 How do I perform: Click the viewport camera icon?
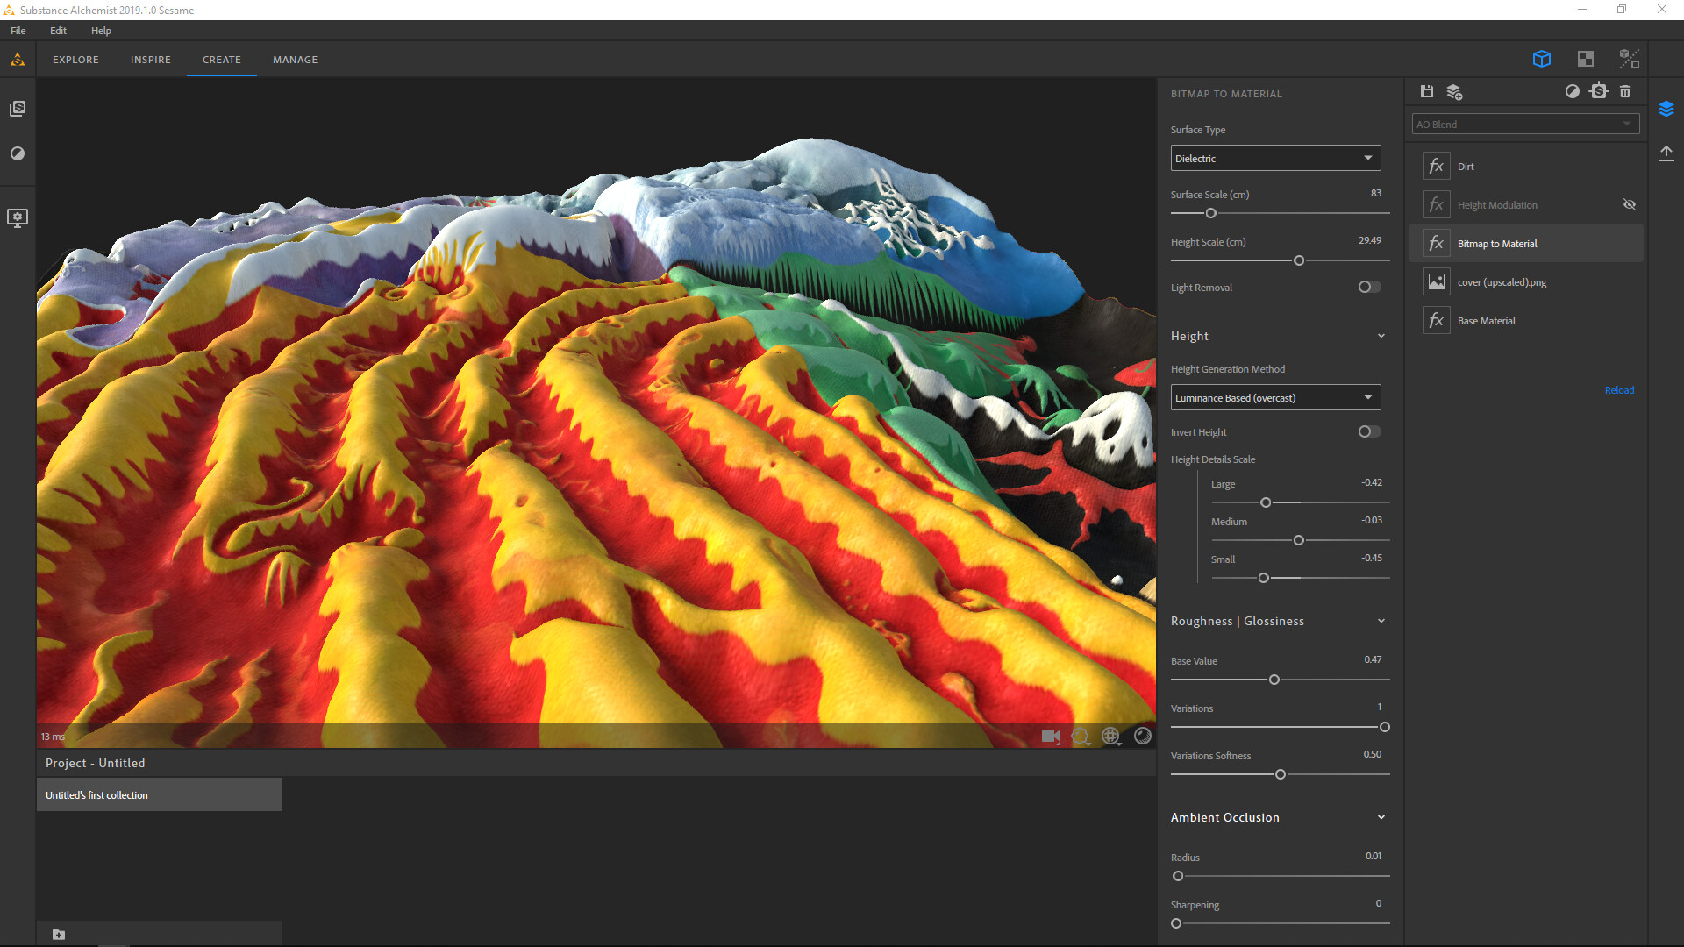(x=1050, y=736)
